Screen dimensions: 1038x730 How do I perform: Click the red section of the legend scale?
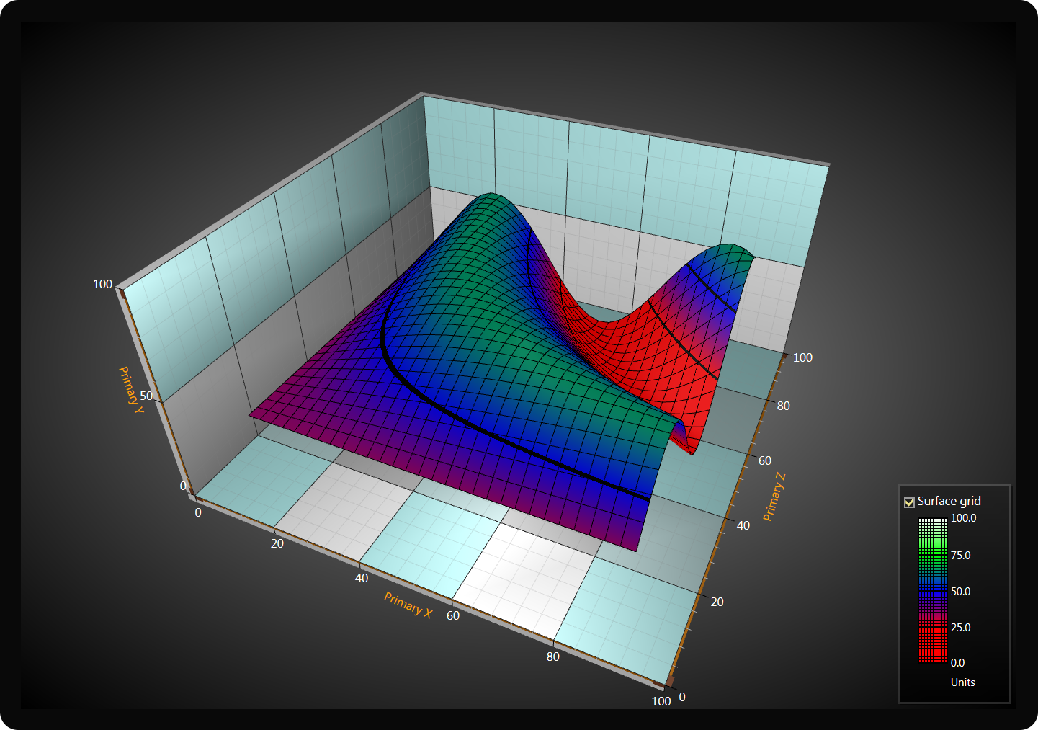[x=933, y=645]
